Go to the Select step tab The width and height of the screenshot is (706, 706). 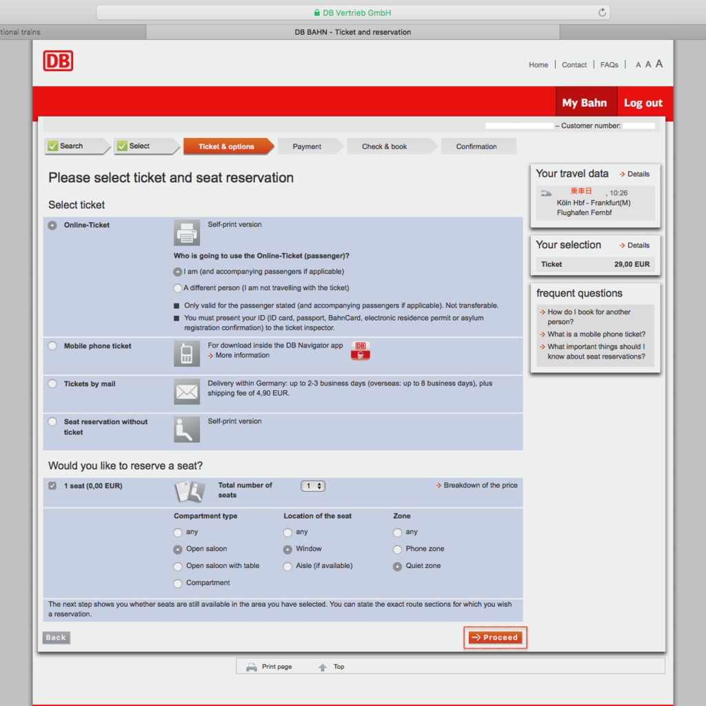tap(146, 146)
